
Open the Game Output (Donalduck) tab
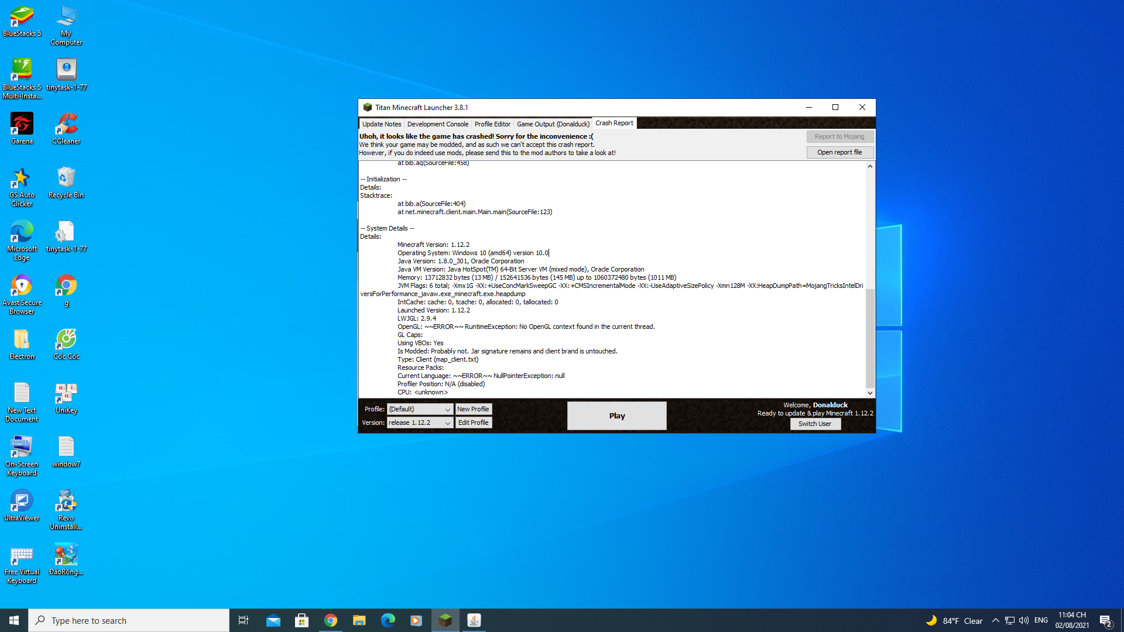pyautogui.click(x=553, y=124)
